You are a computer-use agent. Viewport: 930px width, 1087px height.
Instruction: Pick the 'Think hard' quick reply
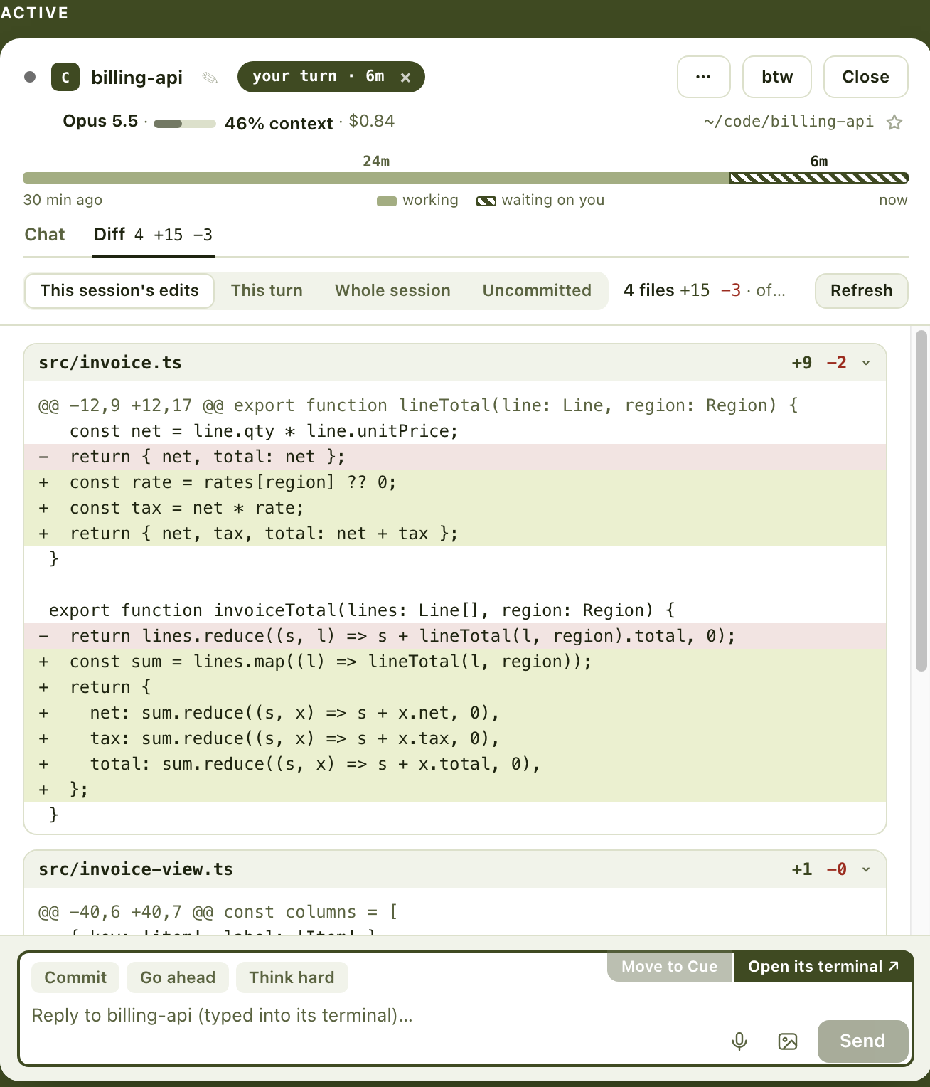coord(292,977)
